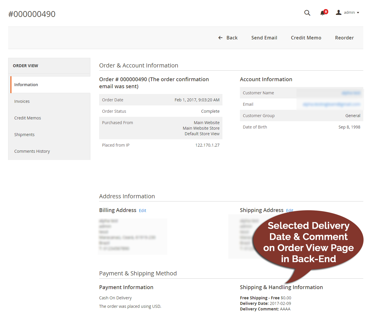Switch to the Invoices tab
This screenshot has width=372, height=330.
pos(22,101)
